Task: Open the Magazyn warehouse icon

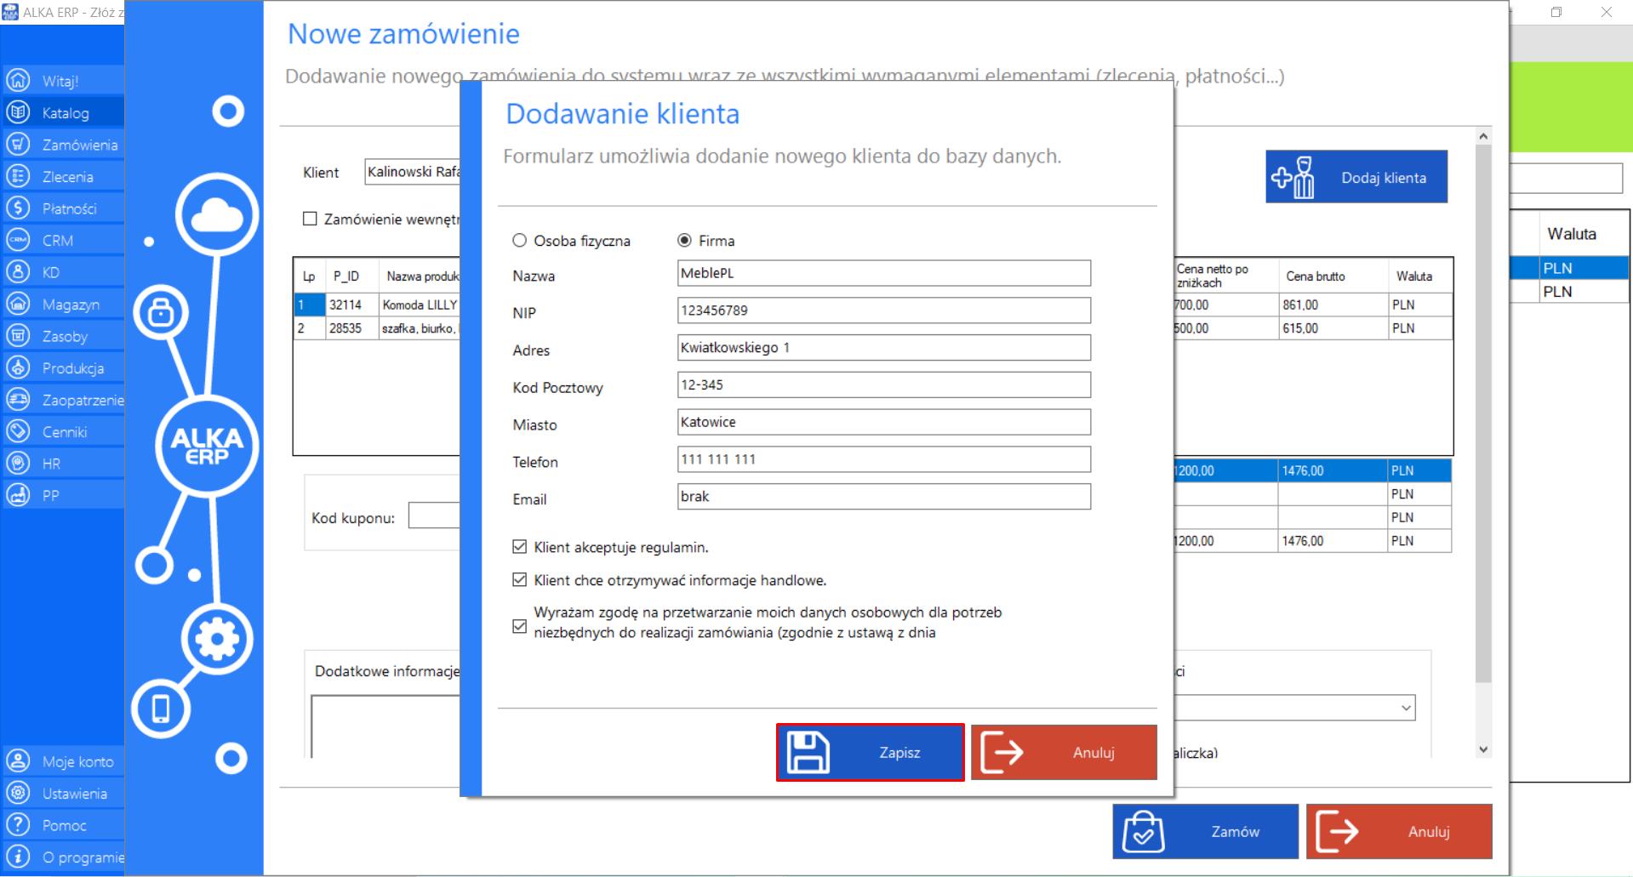Action: pyautogui.click(x=18, y=304)
